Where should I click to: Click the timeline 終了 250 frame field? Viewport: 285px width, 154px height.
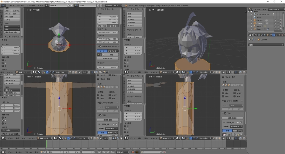72,152
